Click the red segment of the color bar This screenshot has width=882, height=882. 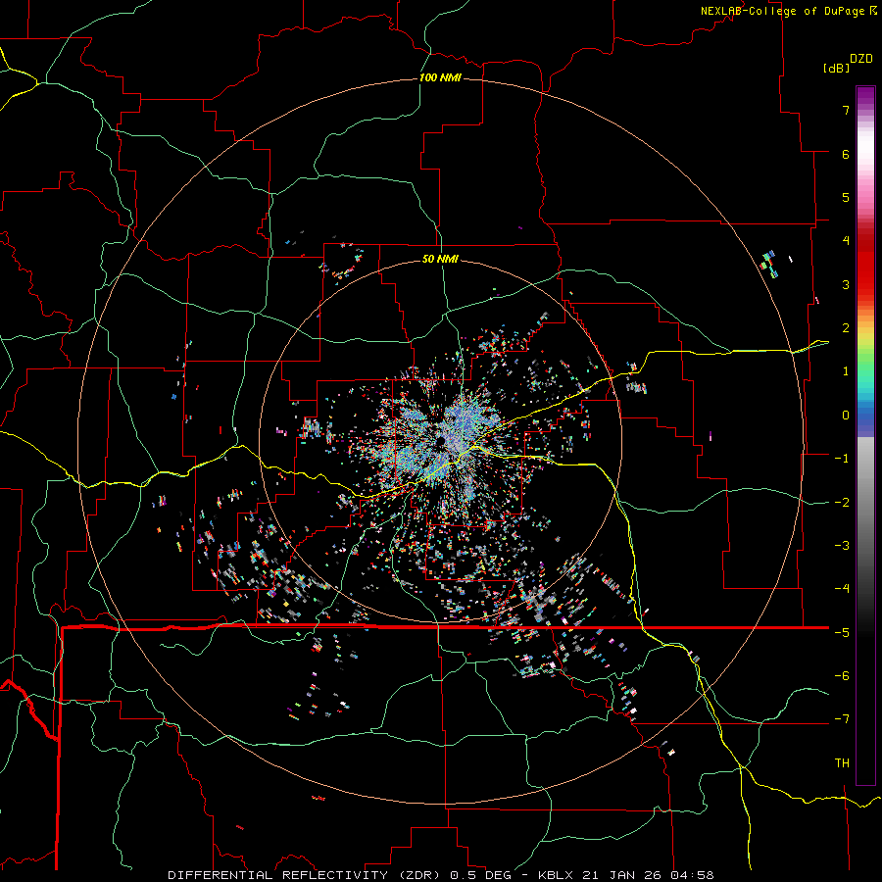point(865,270)
